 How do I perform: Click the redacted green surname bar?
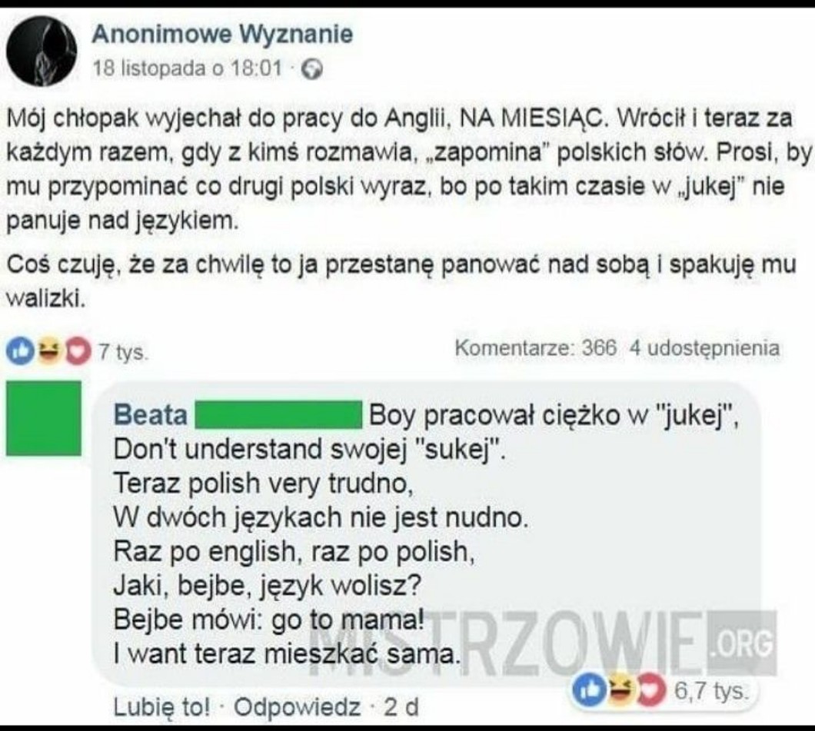[278, 414]
